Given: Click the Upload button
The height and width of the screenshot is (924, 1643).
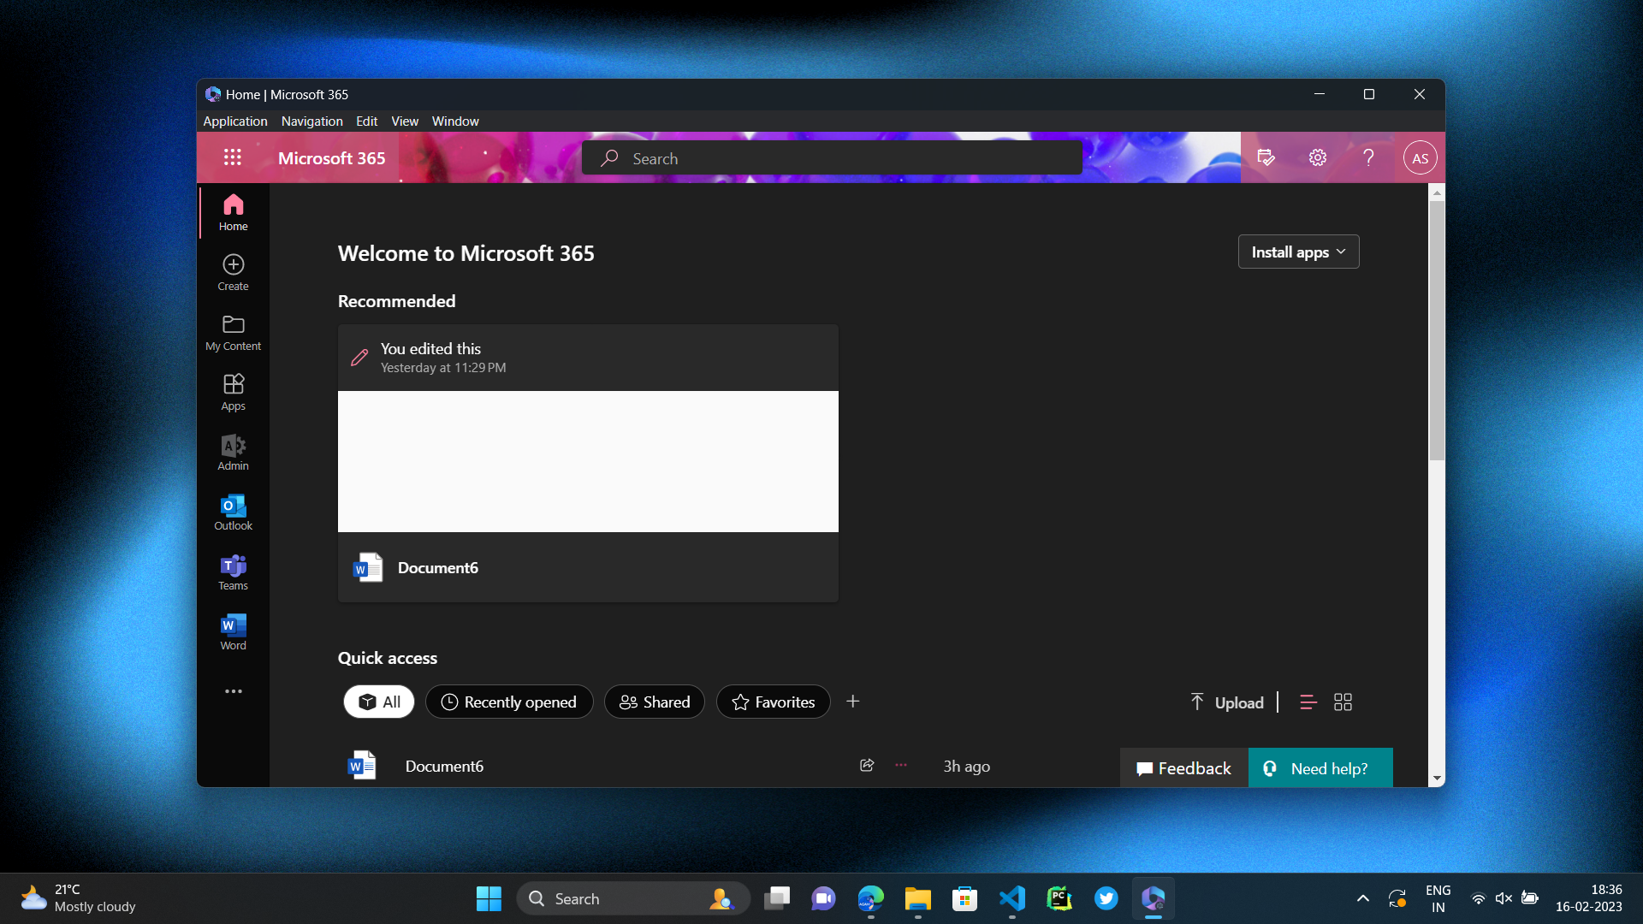Looking at the screenshot, I should coord(1227,702).
